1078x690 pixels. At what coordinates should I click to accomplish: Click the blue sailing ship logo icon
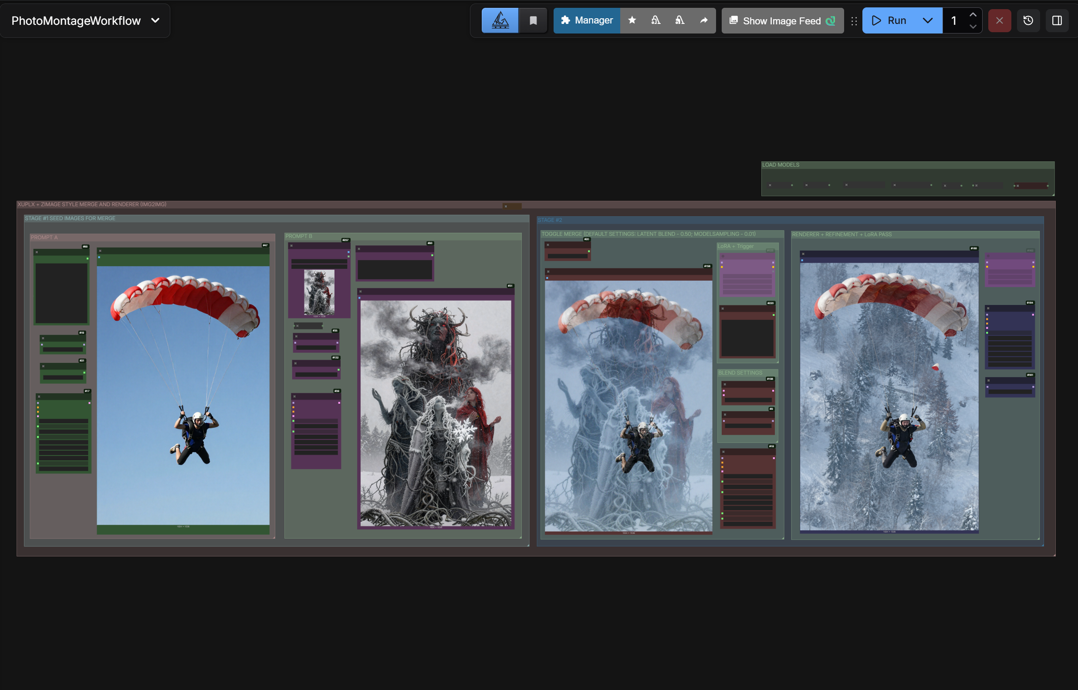pos(500,20)
